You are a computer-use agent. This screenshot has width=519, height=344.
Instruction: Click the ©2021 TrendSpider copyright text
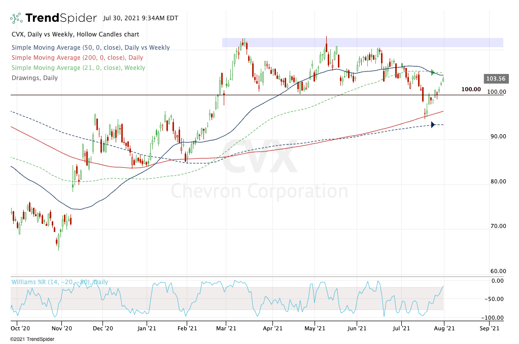[32, 339]
